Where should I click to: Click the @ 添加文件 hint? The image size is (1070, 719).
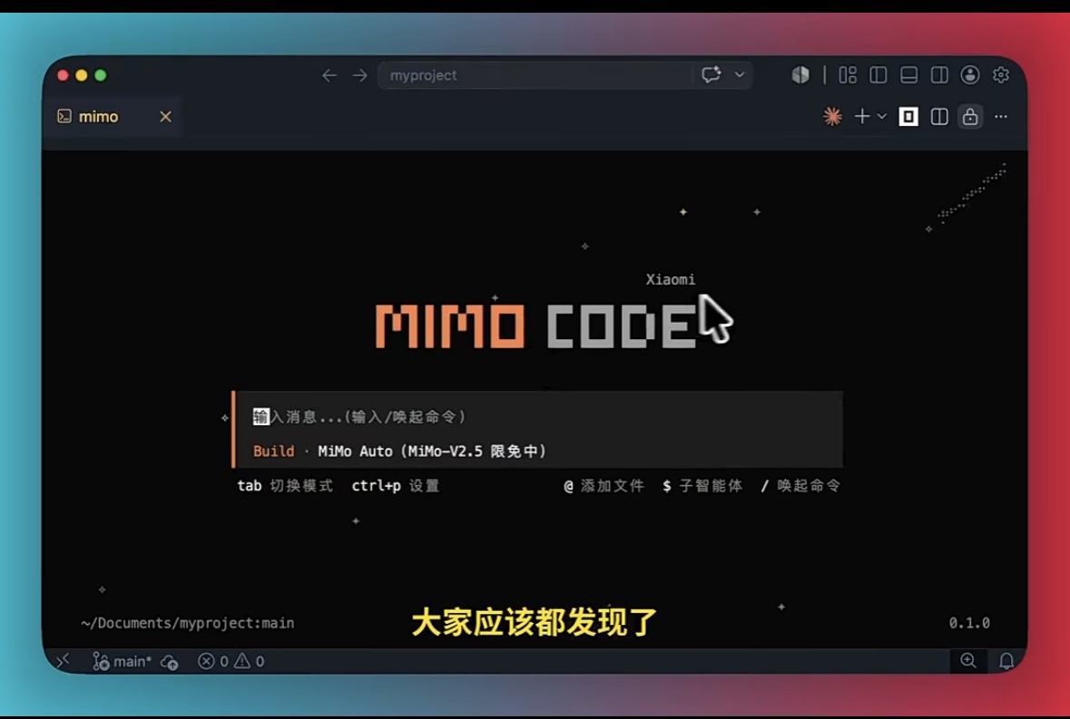click(604, 486)
